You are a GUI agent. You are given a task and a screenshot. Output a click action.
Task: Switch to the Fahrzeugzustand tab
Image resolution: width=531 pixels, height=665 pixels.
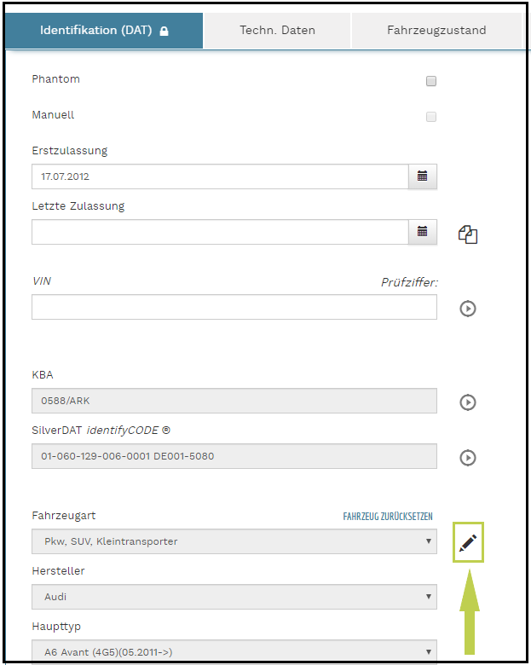[436, 31]
